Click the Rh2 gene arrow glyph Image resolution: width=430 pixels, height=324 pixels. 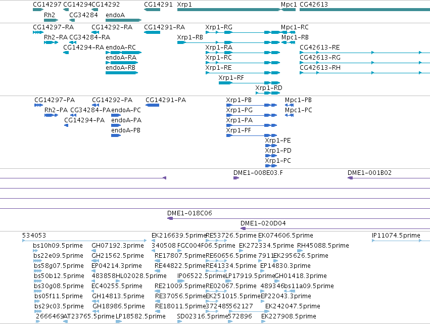51,20
